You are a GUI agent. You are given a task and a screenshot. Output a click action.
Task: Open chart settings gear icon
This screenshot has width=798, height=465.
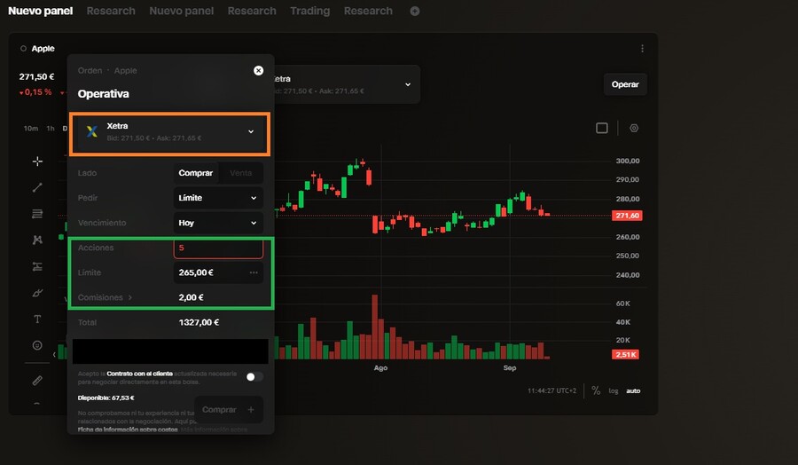coord(634,129)
